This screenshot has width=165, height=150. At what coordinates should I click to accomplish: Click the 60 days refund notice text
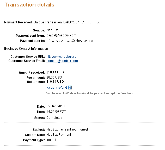point(90,93)
